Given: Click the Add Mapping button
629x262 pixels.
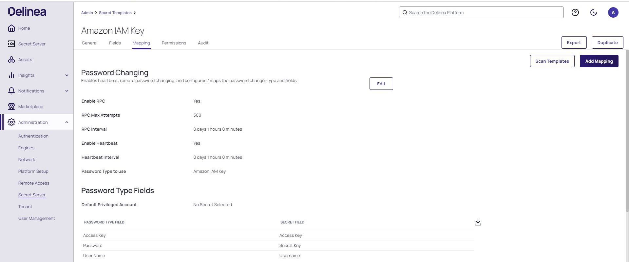Looking at the screenshot, I should click(x=599, y=61).
